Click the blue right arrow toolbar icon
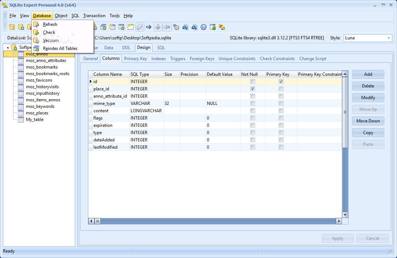The height and width of the screenshot is (258, 397). tap(149, 27)
